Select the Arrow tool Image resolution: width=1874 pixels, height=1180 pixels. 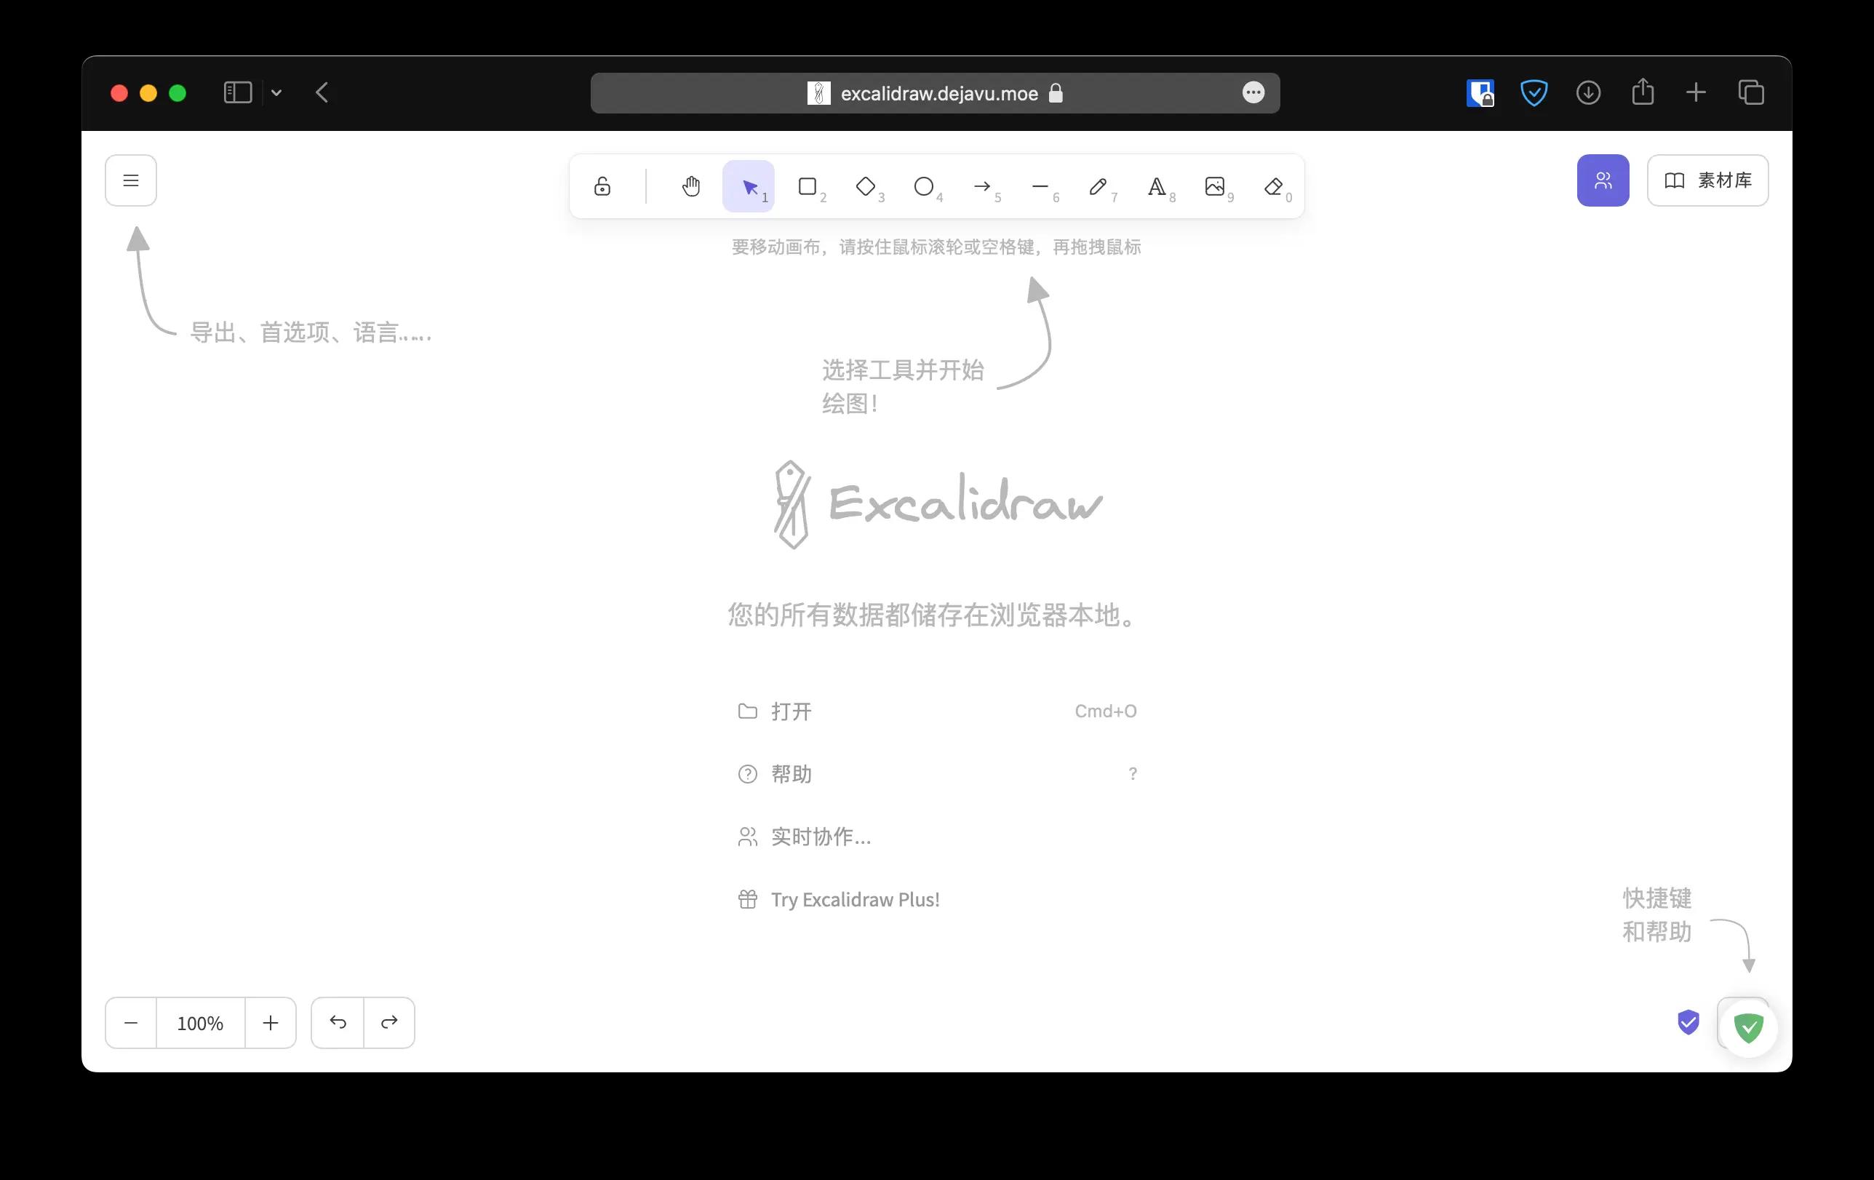pyautogui.click(x=982, y=187)
